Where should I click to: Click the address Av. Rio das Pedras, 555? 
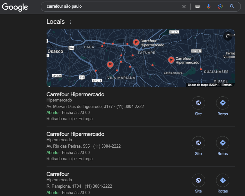tap(68, 146)
